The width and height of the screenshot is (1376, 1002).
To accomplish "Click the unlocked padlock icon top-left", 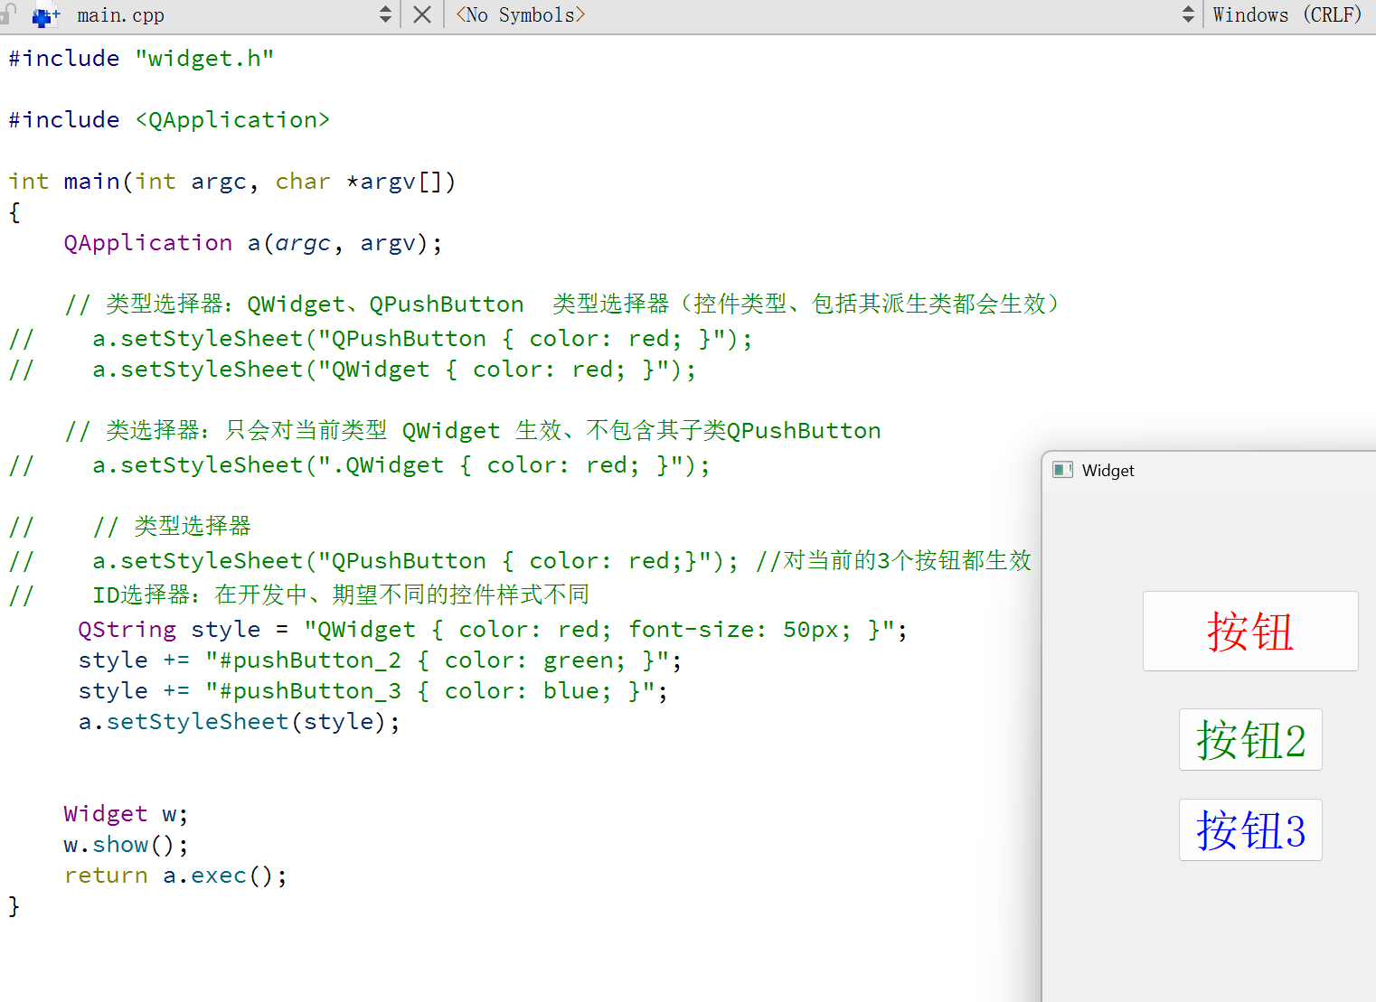I will [x=10, y=14].
